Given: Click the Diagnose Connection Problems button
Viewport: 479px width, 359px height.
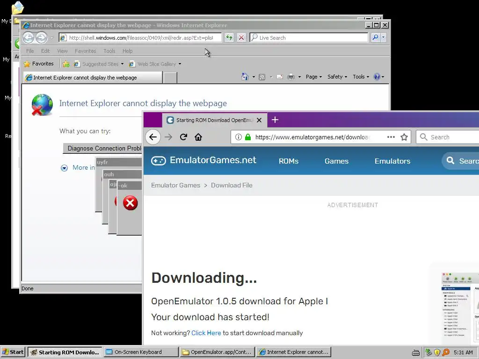Looking at the screenshot, I should click(102, 148).
